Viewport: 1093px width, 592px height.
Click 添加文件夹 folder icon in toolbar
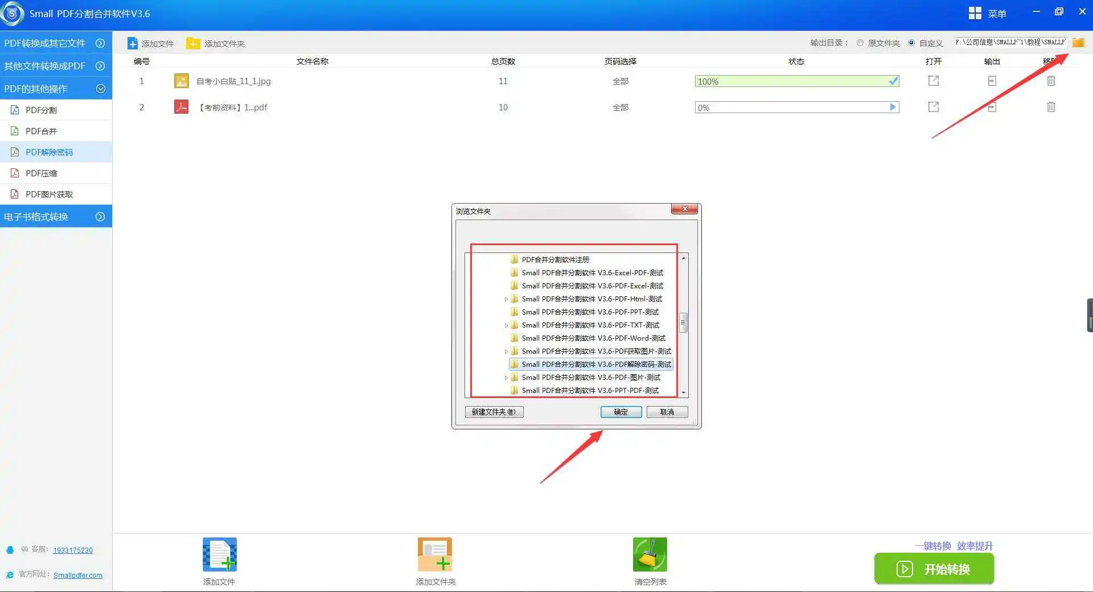pyautogui.click(x=194, y=43)
